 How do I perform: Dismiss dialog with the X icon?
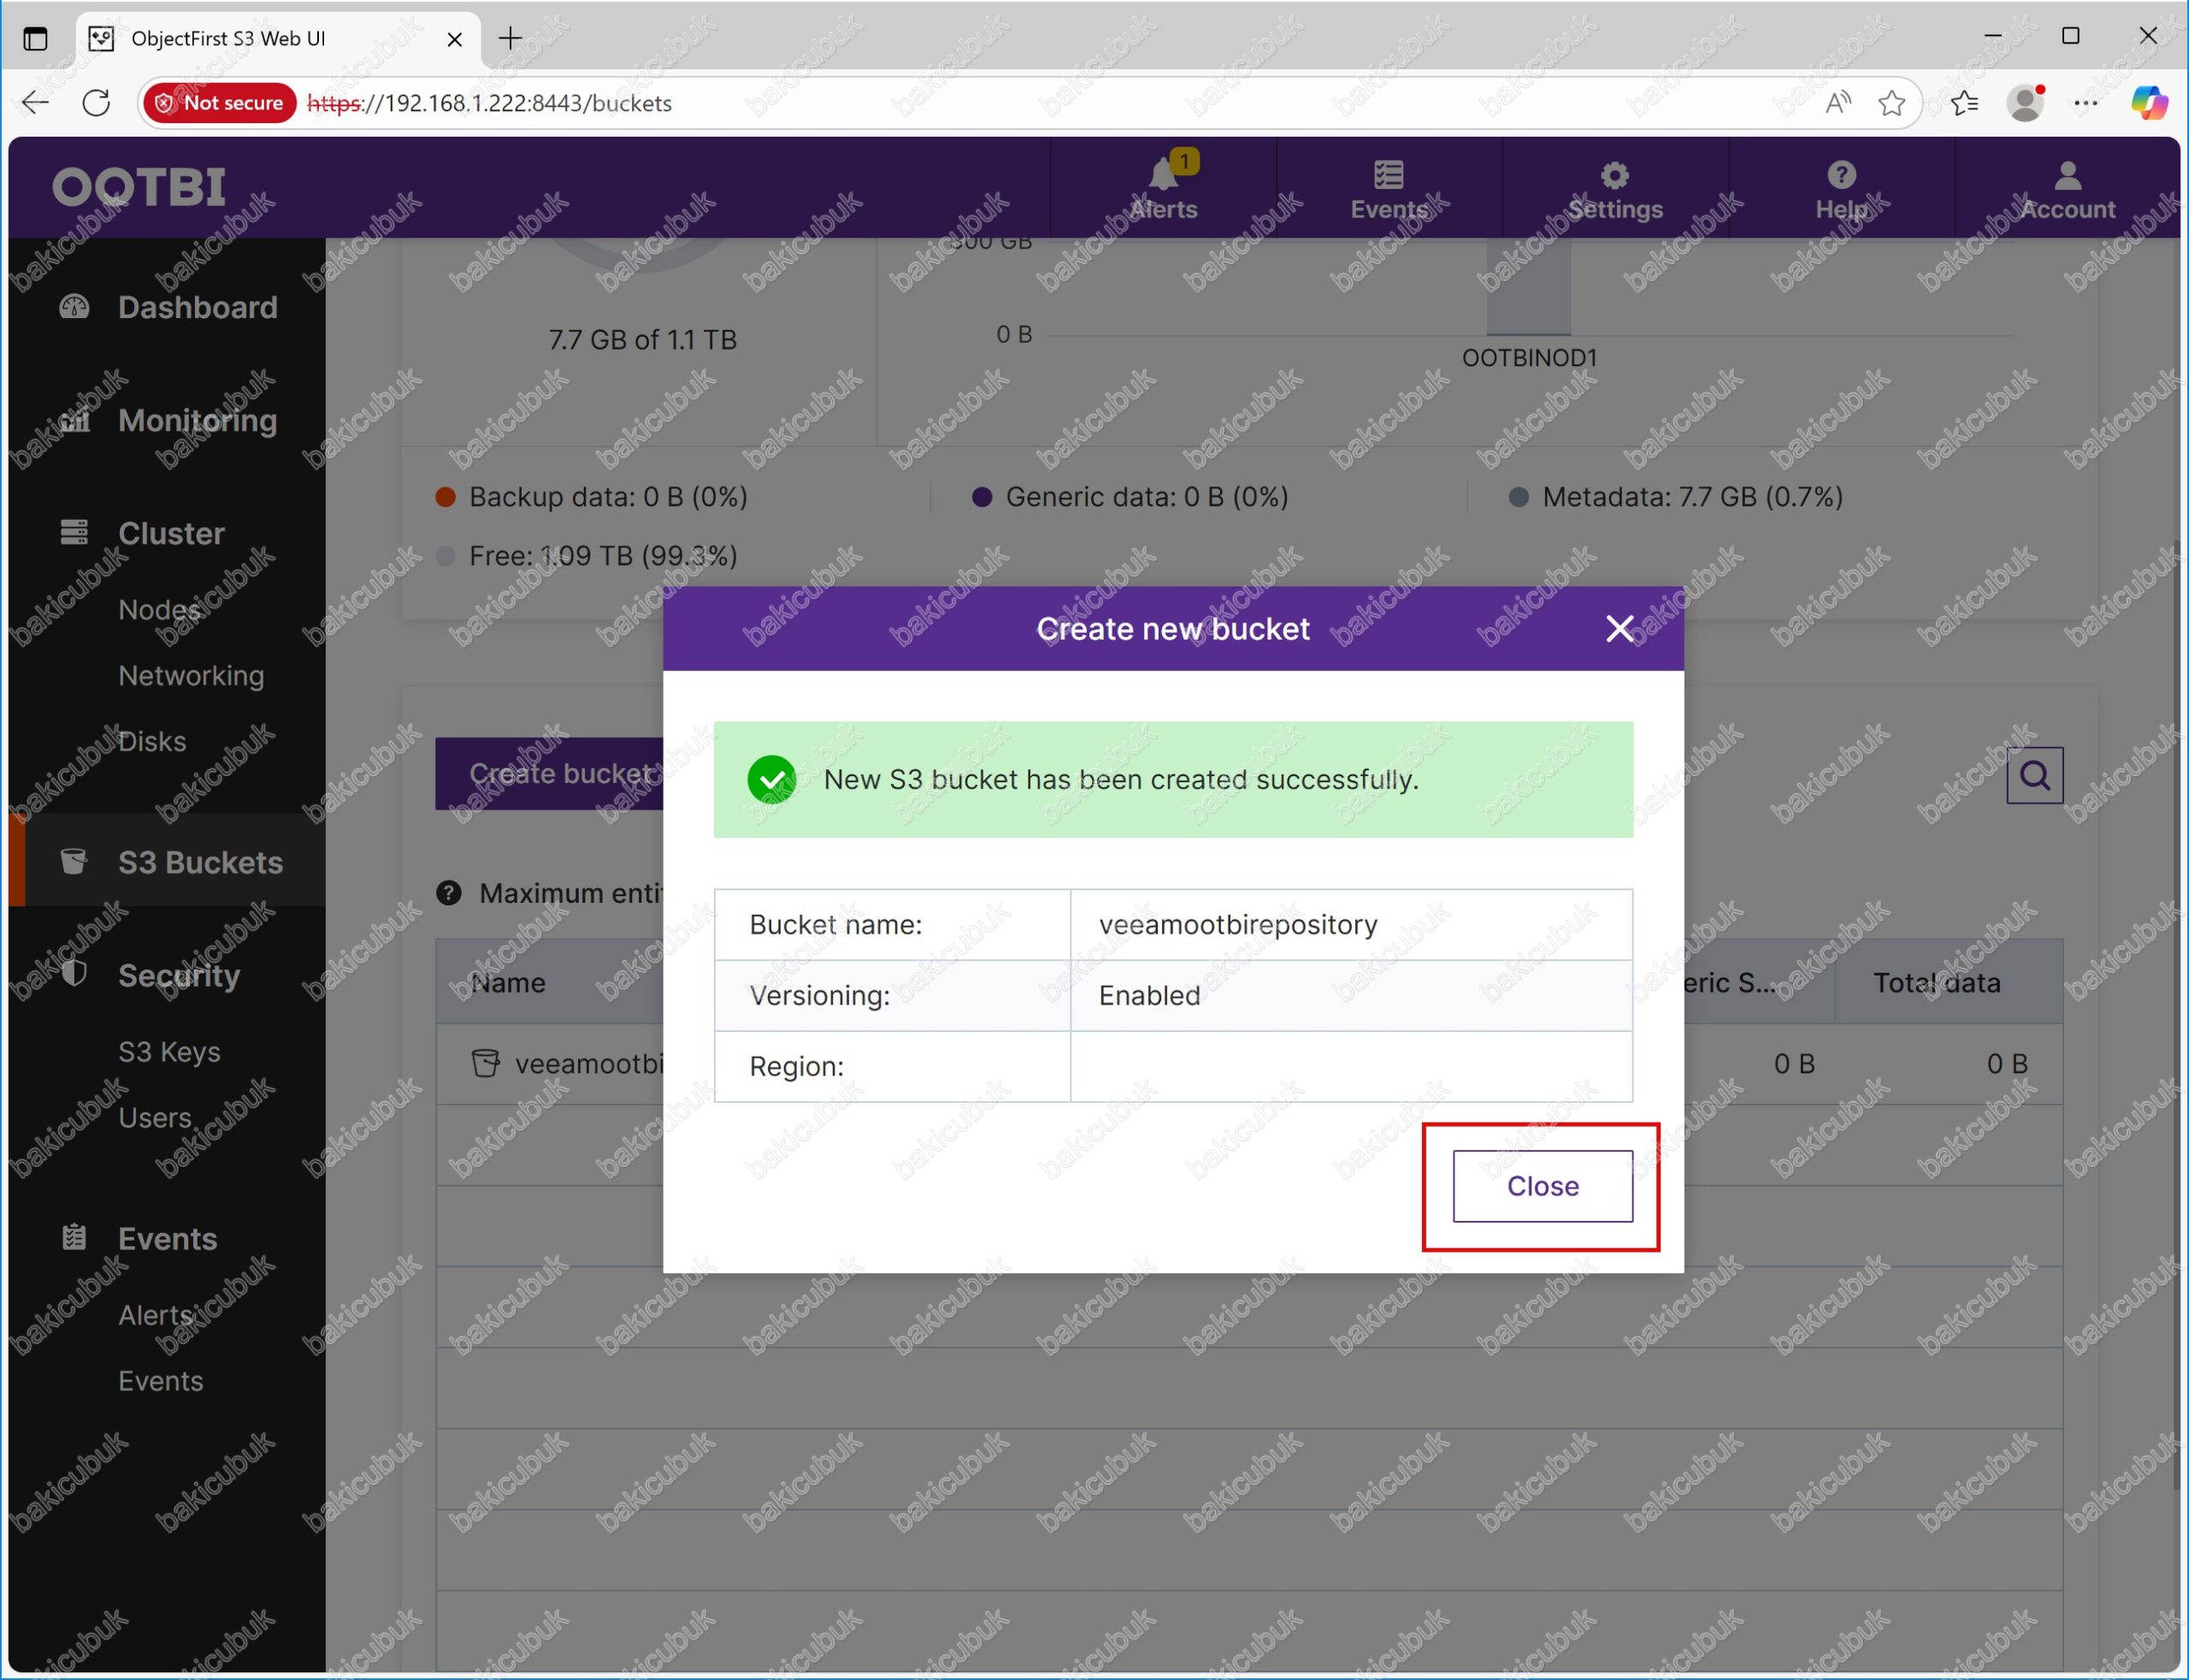click(x=1619, y=629)
